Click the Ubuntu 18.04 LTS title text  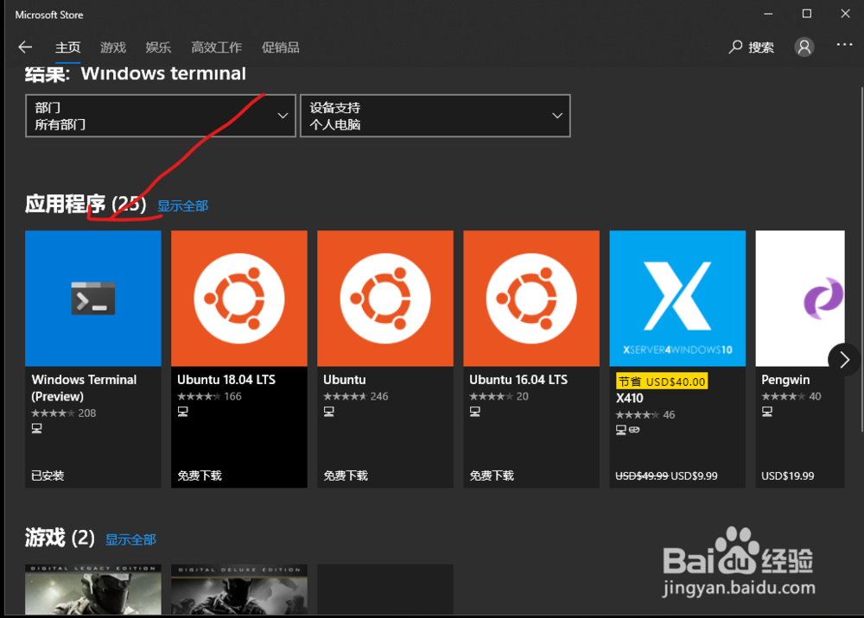tap(226, 380)
